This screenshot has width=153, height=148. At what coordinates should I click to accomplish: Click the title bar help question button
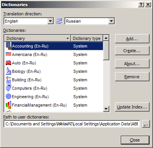141,5
